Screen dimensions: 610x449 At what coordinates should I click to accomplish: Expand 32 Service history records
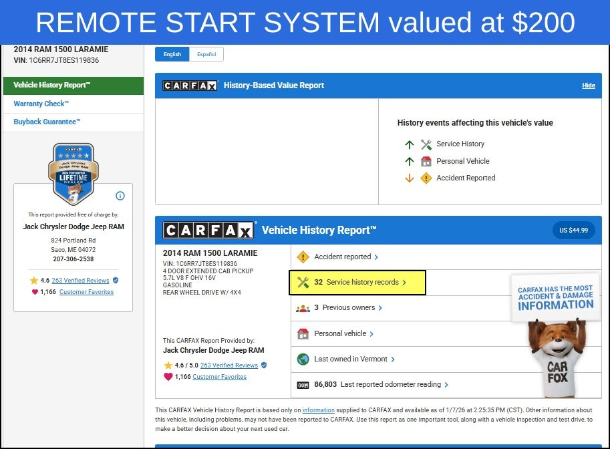pos(361,283)
